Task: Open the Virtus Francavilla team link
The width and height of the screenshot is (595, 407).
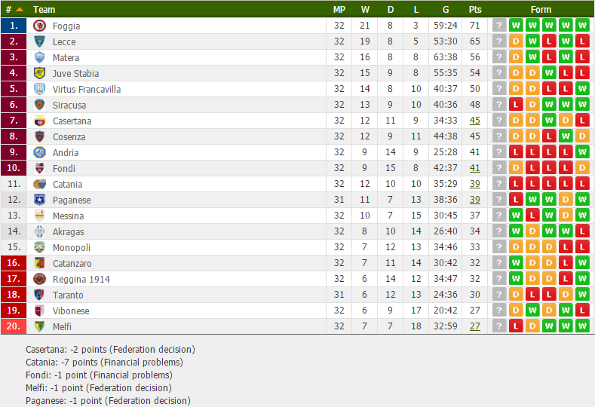Action: pos(87,89)
